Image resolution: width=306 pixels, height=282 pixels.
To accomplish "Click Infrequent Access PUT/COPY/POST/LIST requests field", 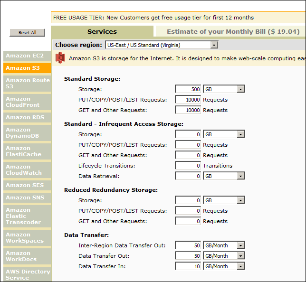I will click(x=188, y=145).
